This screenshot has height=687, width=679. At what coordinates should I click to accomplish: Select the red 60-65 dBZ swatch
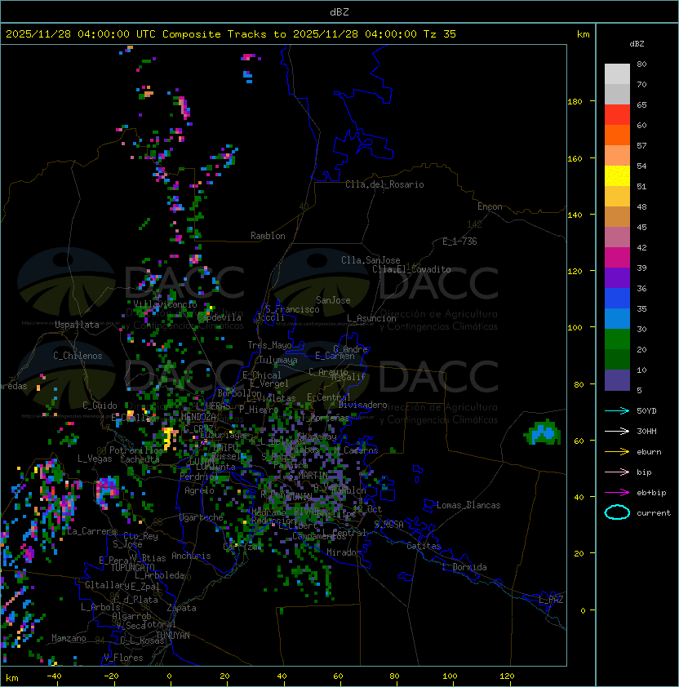[617, 115]
